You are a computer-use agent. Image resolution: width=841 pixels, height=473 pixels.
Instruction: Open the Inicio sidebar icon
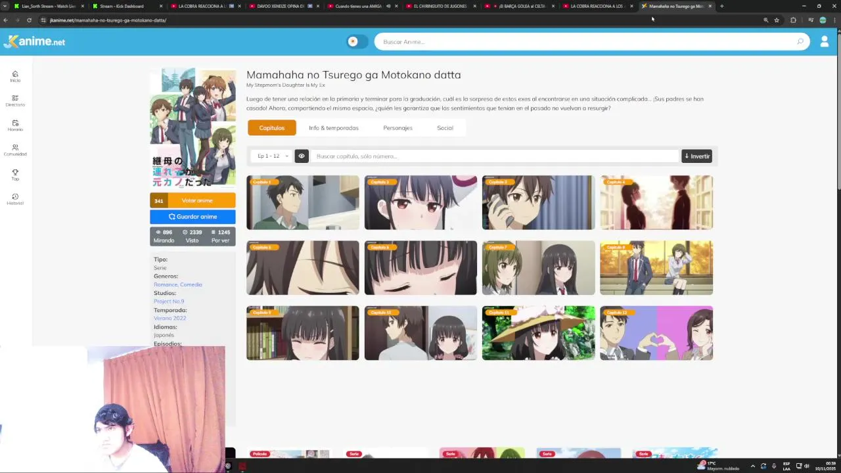15,76
